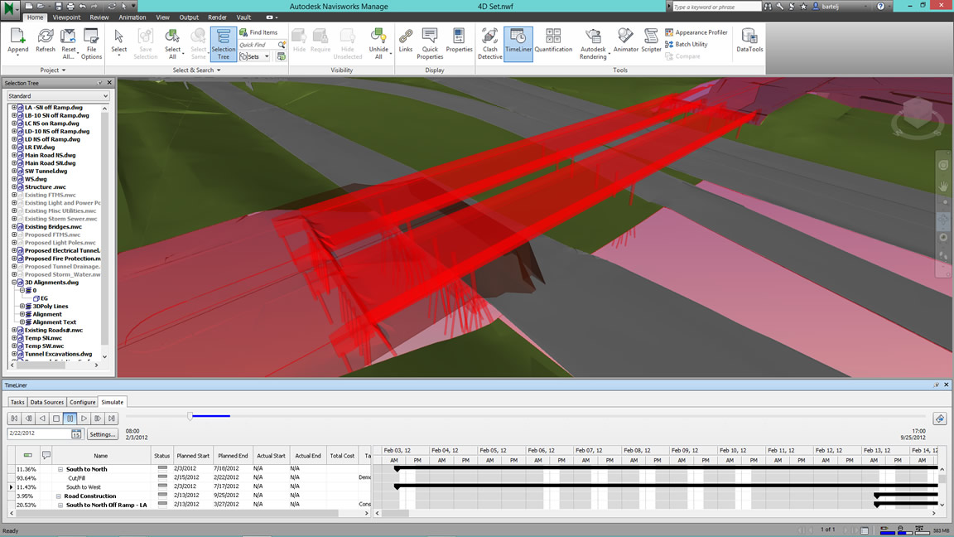Jump simulation to the end
The height and width of the screenshot is (537, 954).
tap(111, 418)
